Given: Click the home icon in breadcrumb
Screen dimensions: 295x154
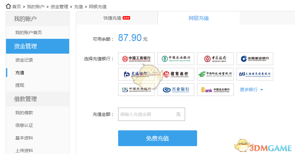Looking at the screenshot, I should click(x=8, y=6).
